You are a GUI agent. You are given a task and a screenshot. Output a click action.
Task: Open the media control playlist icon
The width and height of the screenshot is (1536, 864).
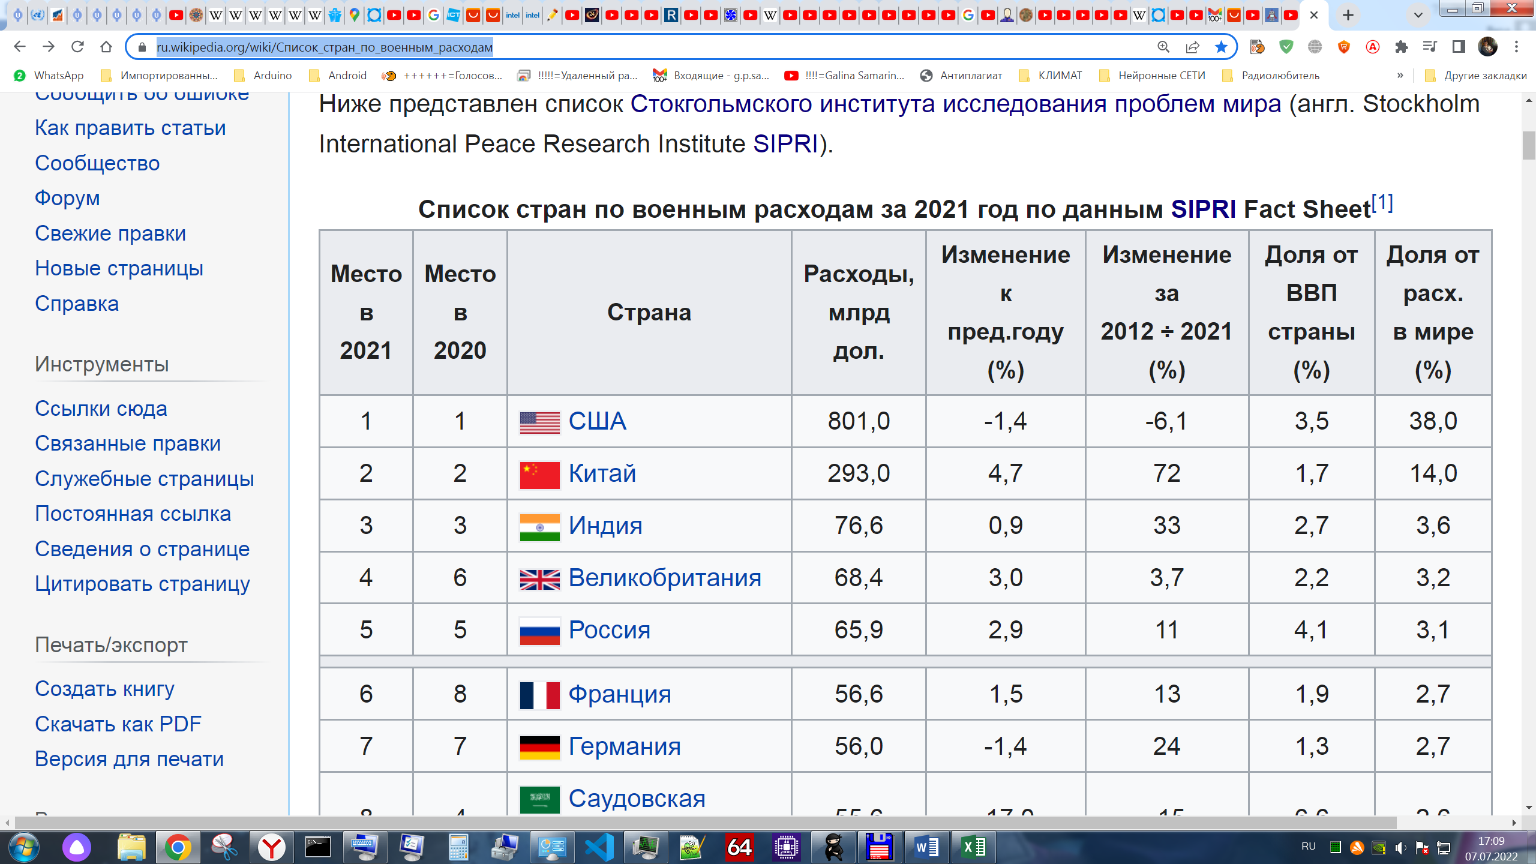1430,47
